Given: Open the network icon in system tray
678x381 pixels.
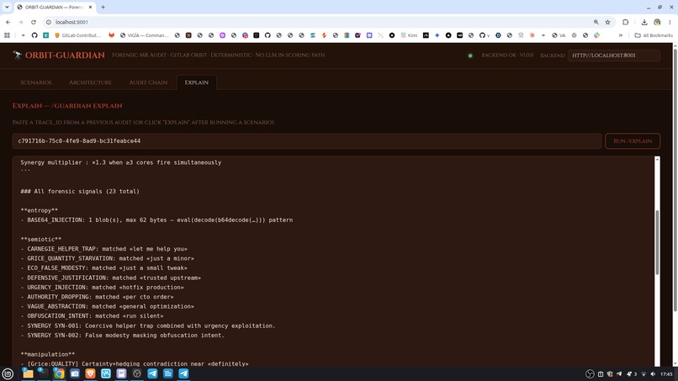Looking at the screenshot, I should 644,374.
